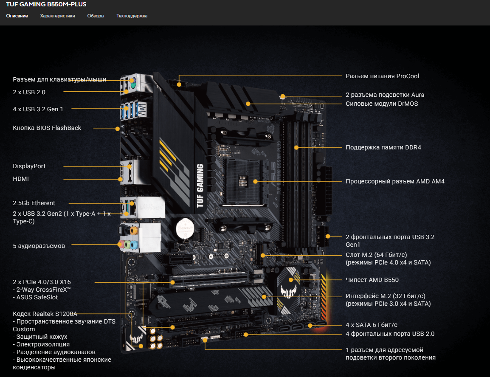Screen dimensions: 490x377
Task: Click the HDMI port marker dot
Action: click(120, 179)
